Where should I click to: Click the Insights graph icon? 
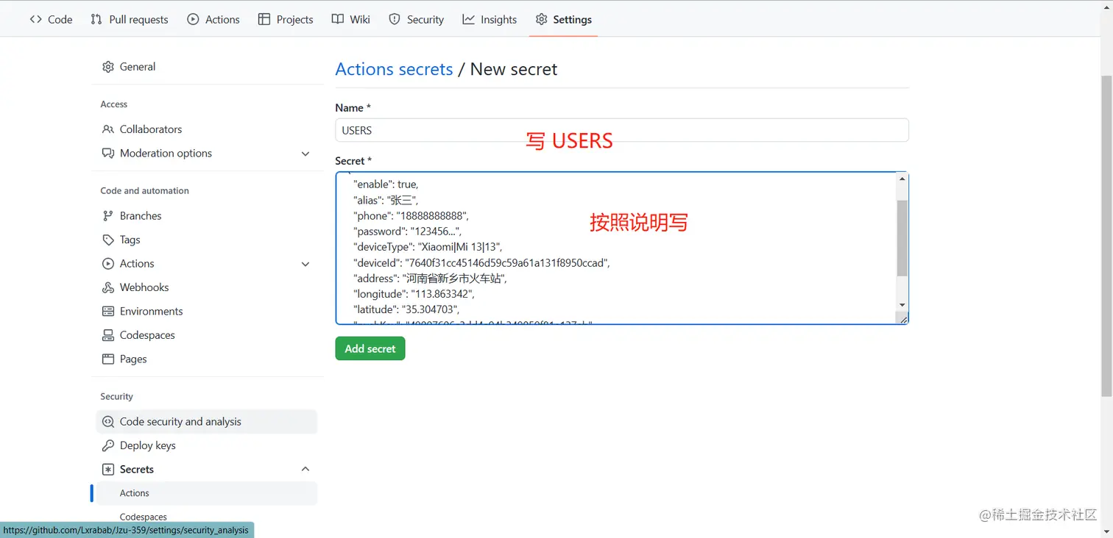coord(468,20)
